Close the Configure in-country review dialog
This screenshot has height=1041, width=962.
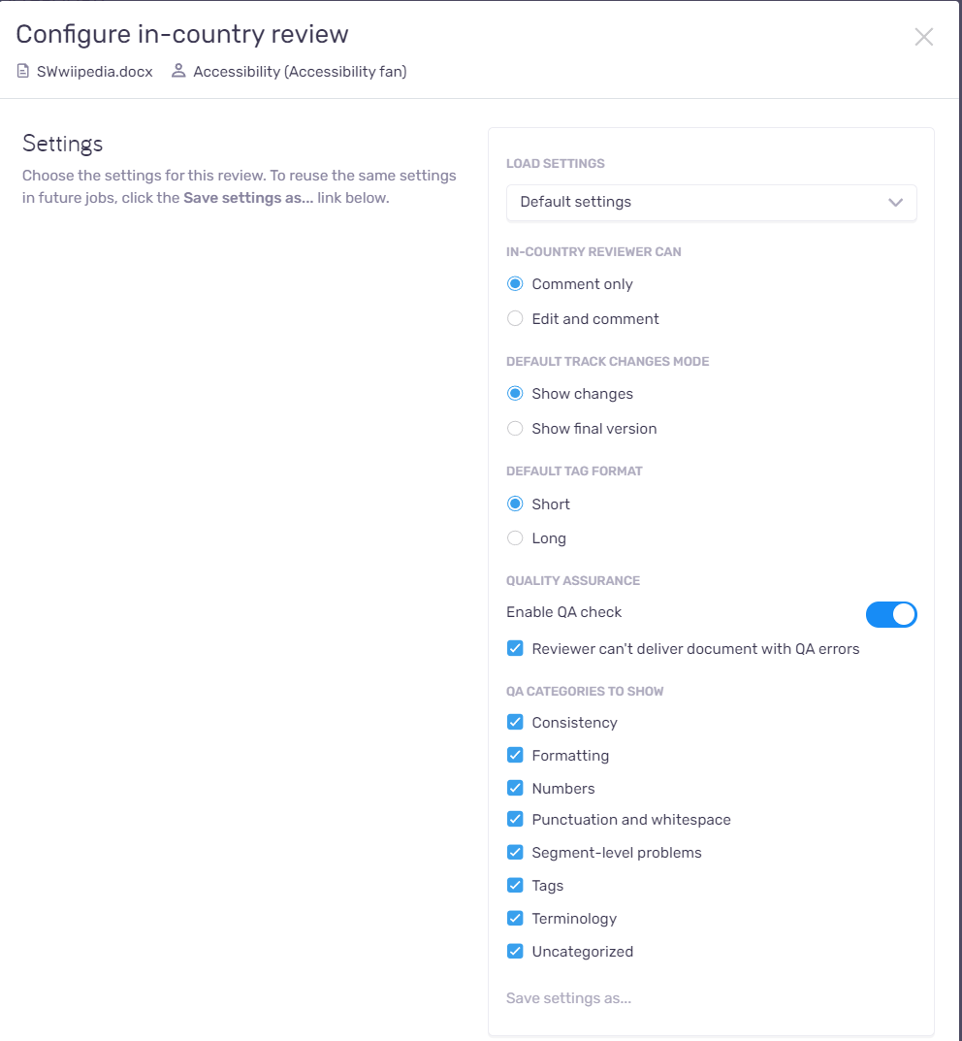tap(923, 37)
